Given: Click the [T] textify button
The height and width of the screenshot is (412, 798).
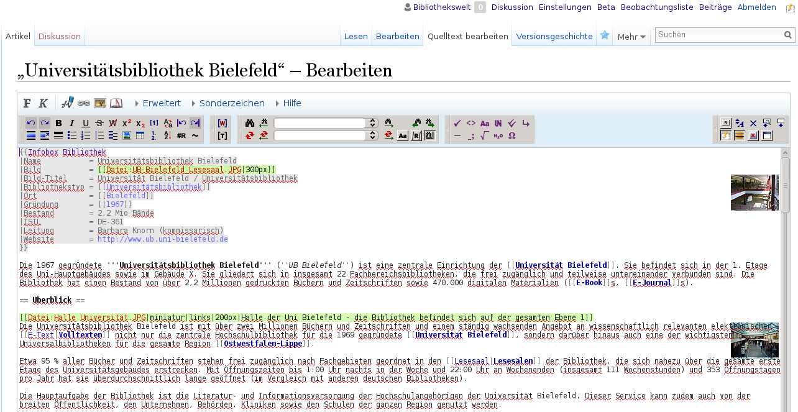Looking at the screenshot, I should tap(222, 135).
